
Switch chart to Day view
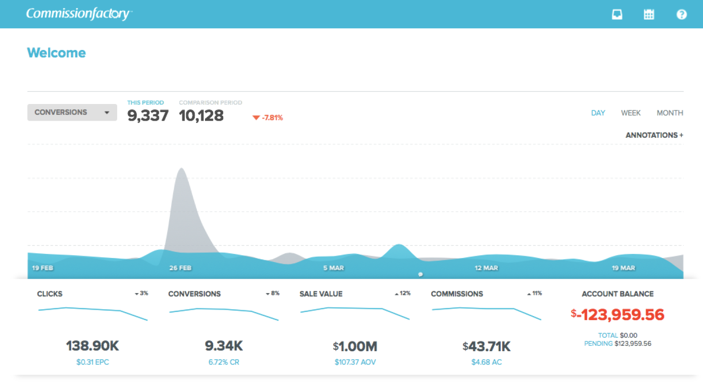[x=598, y=113]
